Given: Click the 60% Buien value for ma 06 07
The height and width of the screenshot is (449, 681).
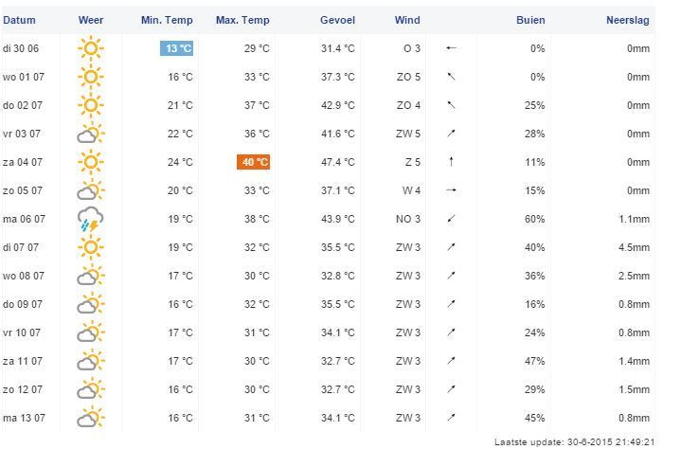Looking at the screenshot, I should [534, 219].
